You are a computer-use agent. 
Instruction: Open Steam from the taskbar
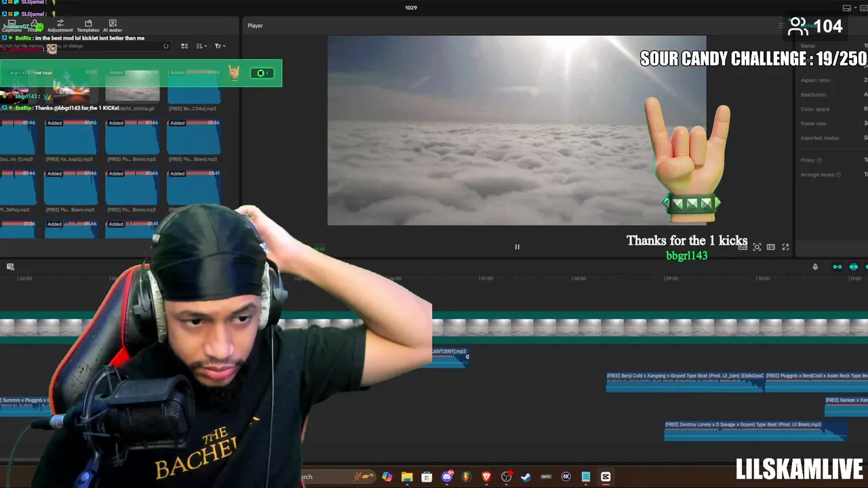(526, 477)
